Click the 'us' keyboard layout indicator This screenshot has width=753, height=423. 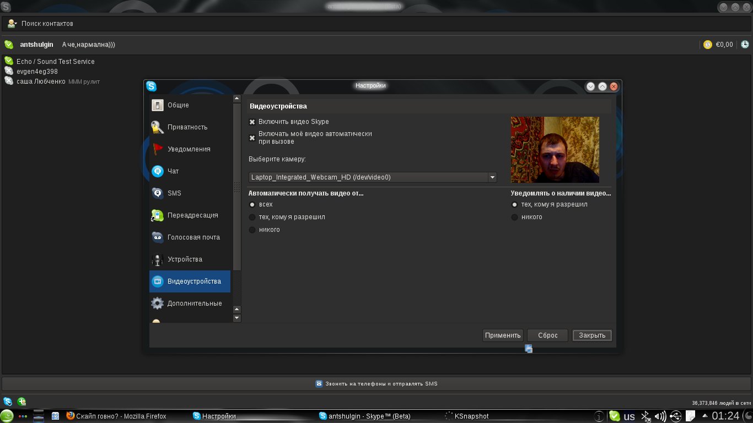(x=629, y=417)
